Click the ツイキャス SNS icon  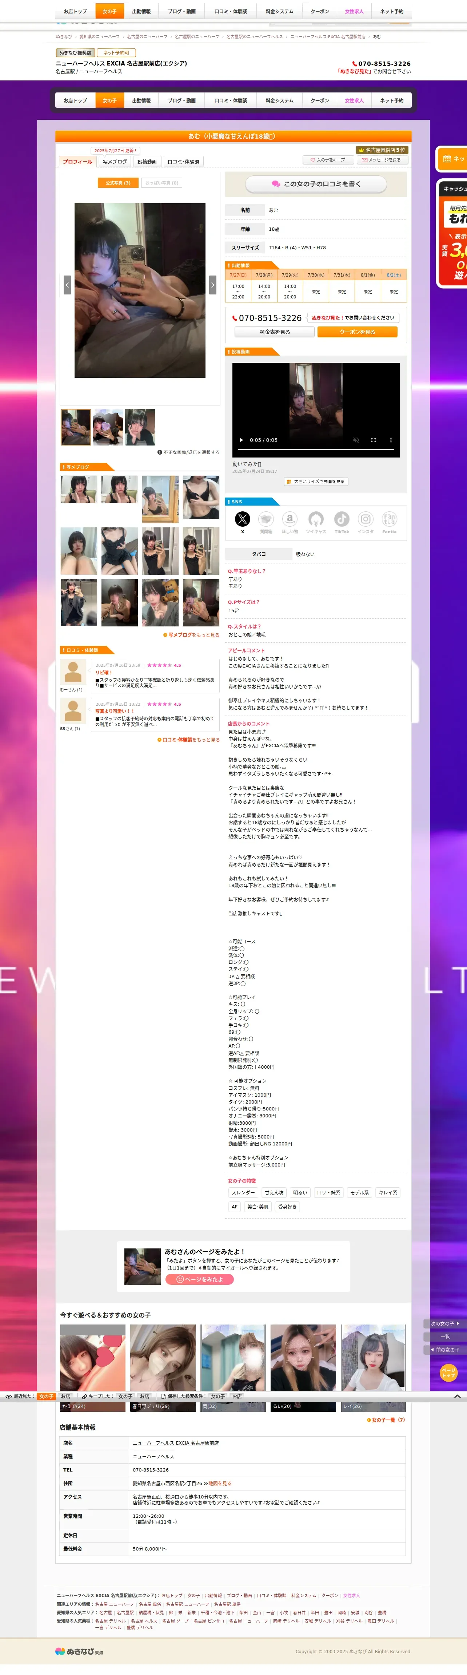tap(316, 519)
